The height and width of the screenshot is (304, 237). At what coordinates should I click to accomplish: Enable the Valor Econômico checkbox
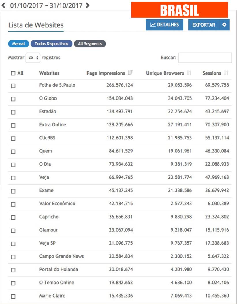(x=13, y=204)
